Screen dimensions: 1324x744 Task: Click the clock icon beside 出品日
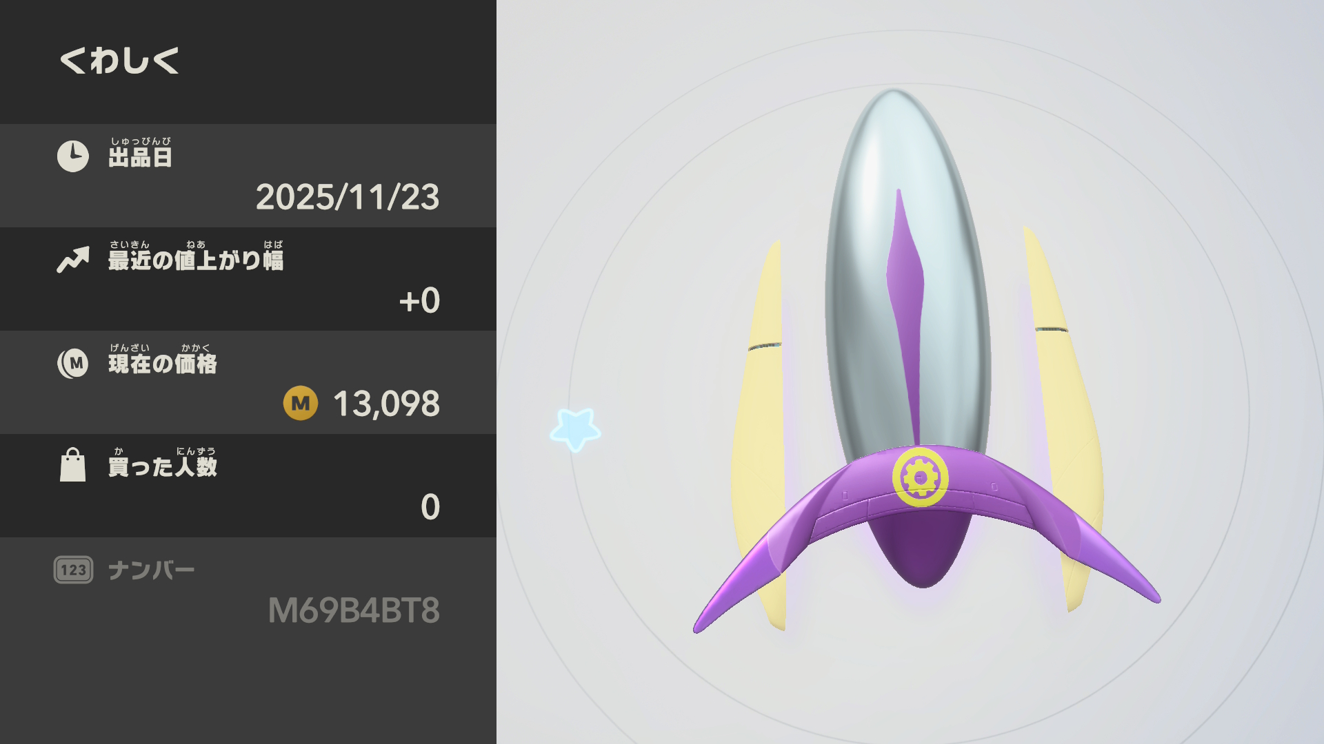(73, 156)
